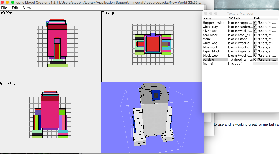Open the particle texture file chooser
Image resolution: width=279 pixels, height=154 pixels.
(255, 59)
